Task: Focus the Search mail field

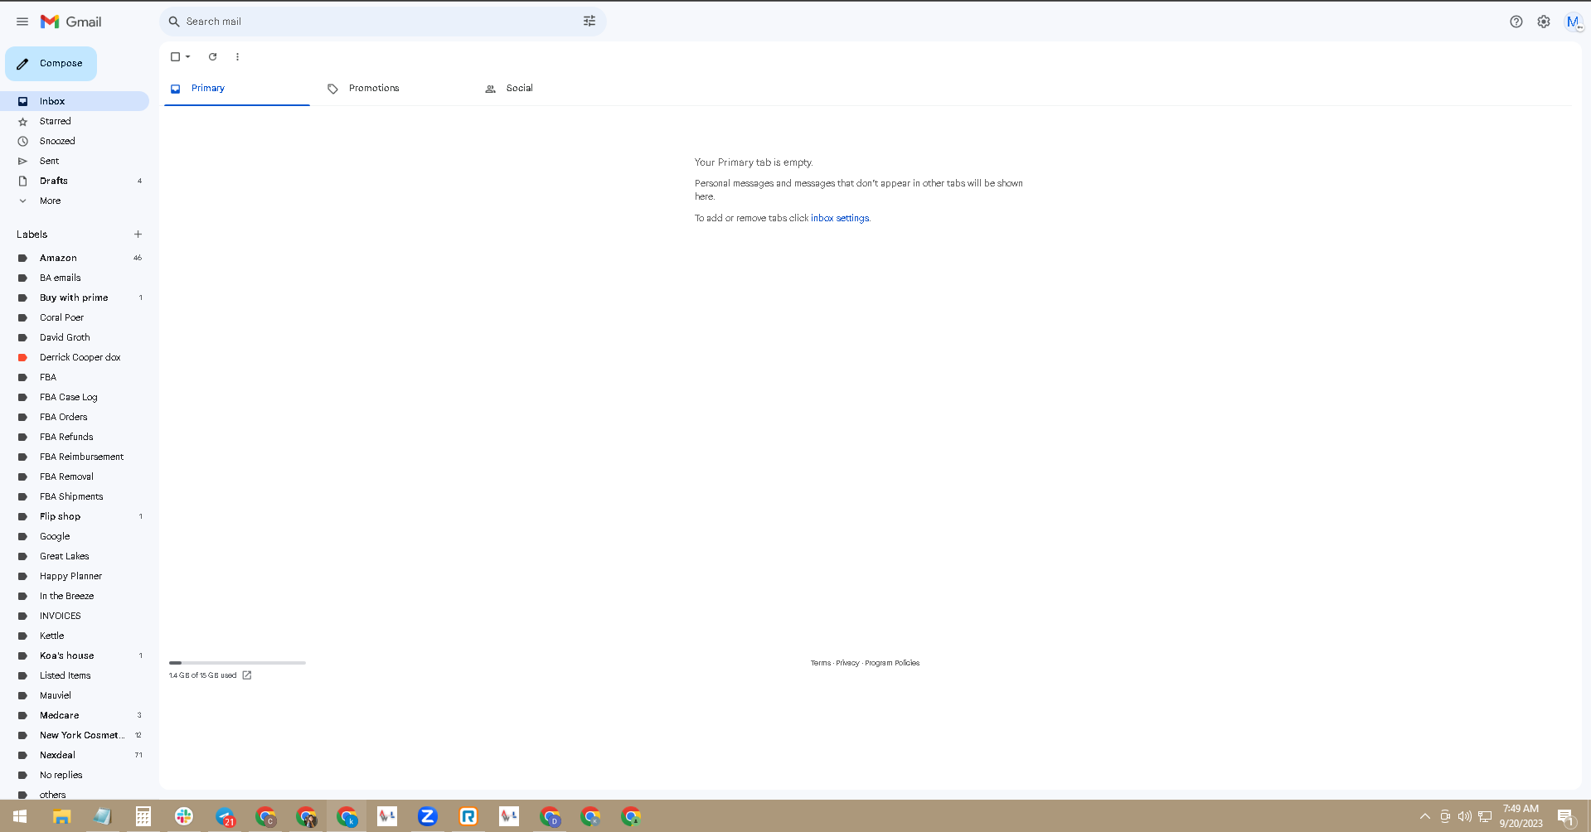Action: tap(381, 22)
